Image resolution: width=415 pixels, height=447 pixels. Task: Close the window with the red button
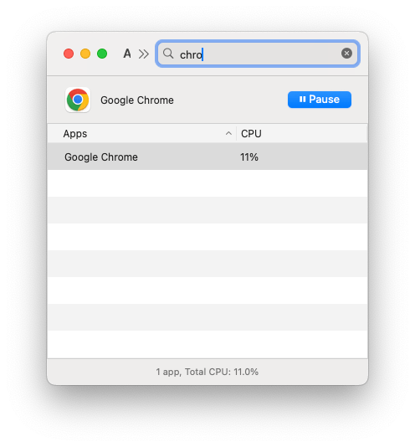tap(69, 54)
